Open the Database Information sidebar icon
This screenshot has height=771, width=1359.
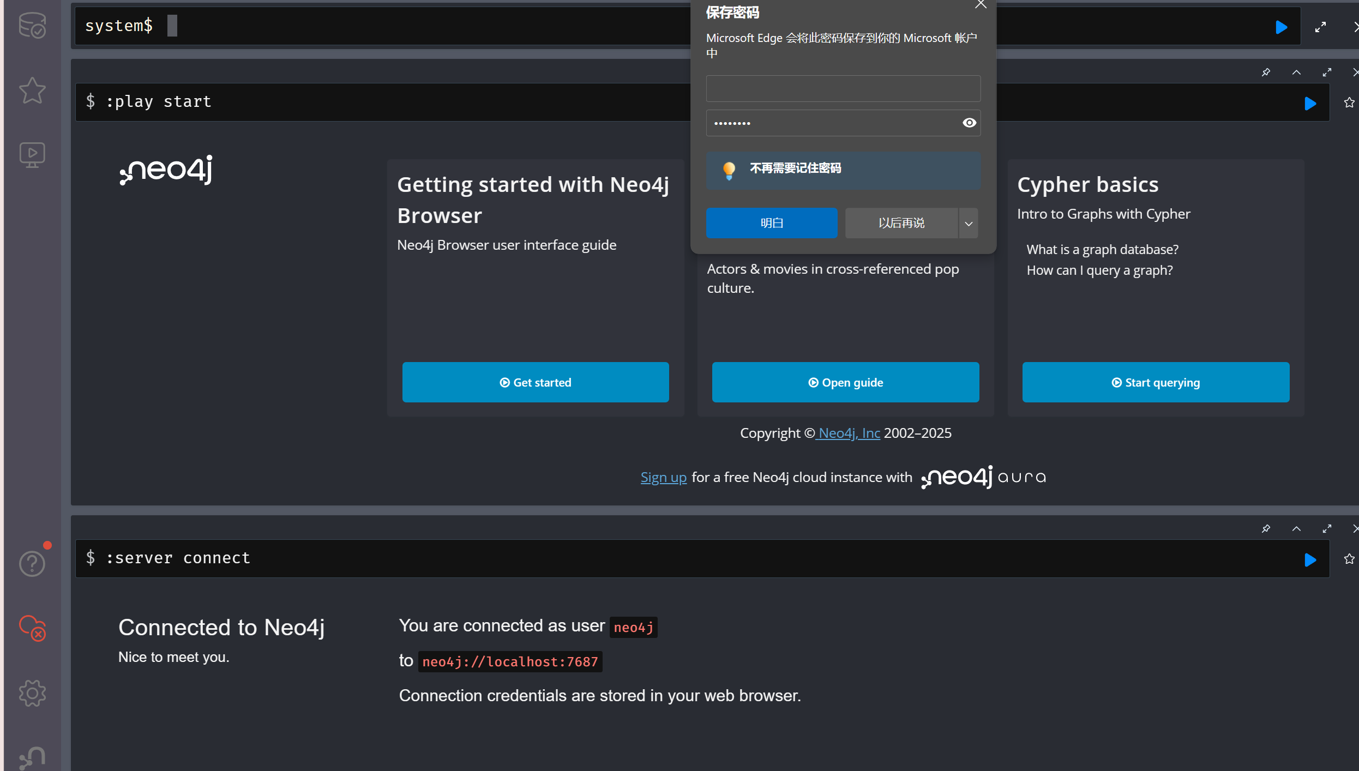tap(32, 25)
